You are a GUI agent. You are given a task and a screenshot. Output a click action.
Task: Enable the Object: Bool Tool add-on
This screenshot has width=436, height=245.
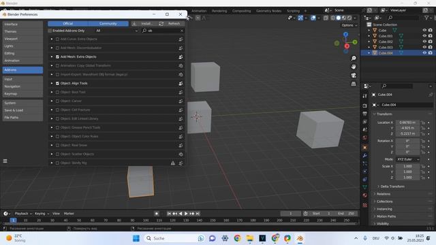pyautogui.click(x=57, y=93)
